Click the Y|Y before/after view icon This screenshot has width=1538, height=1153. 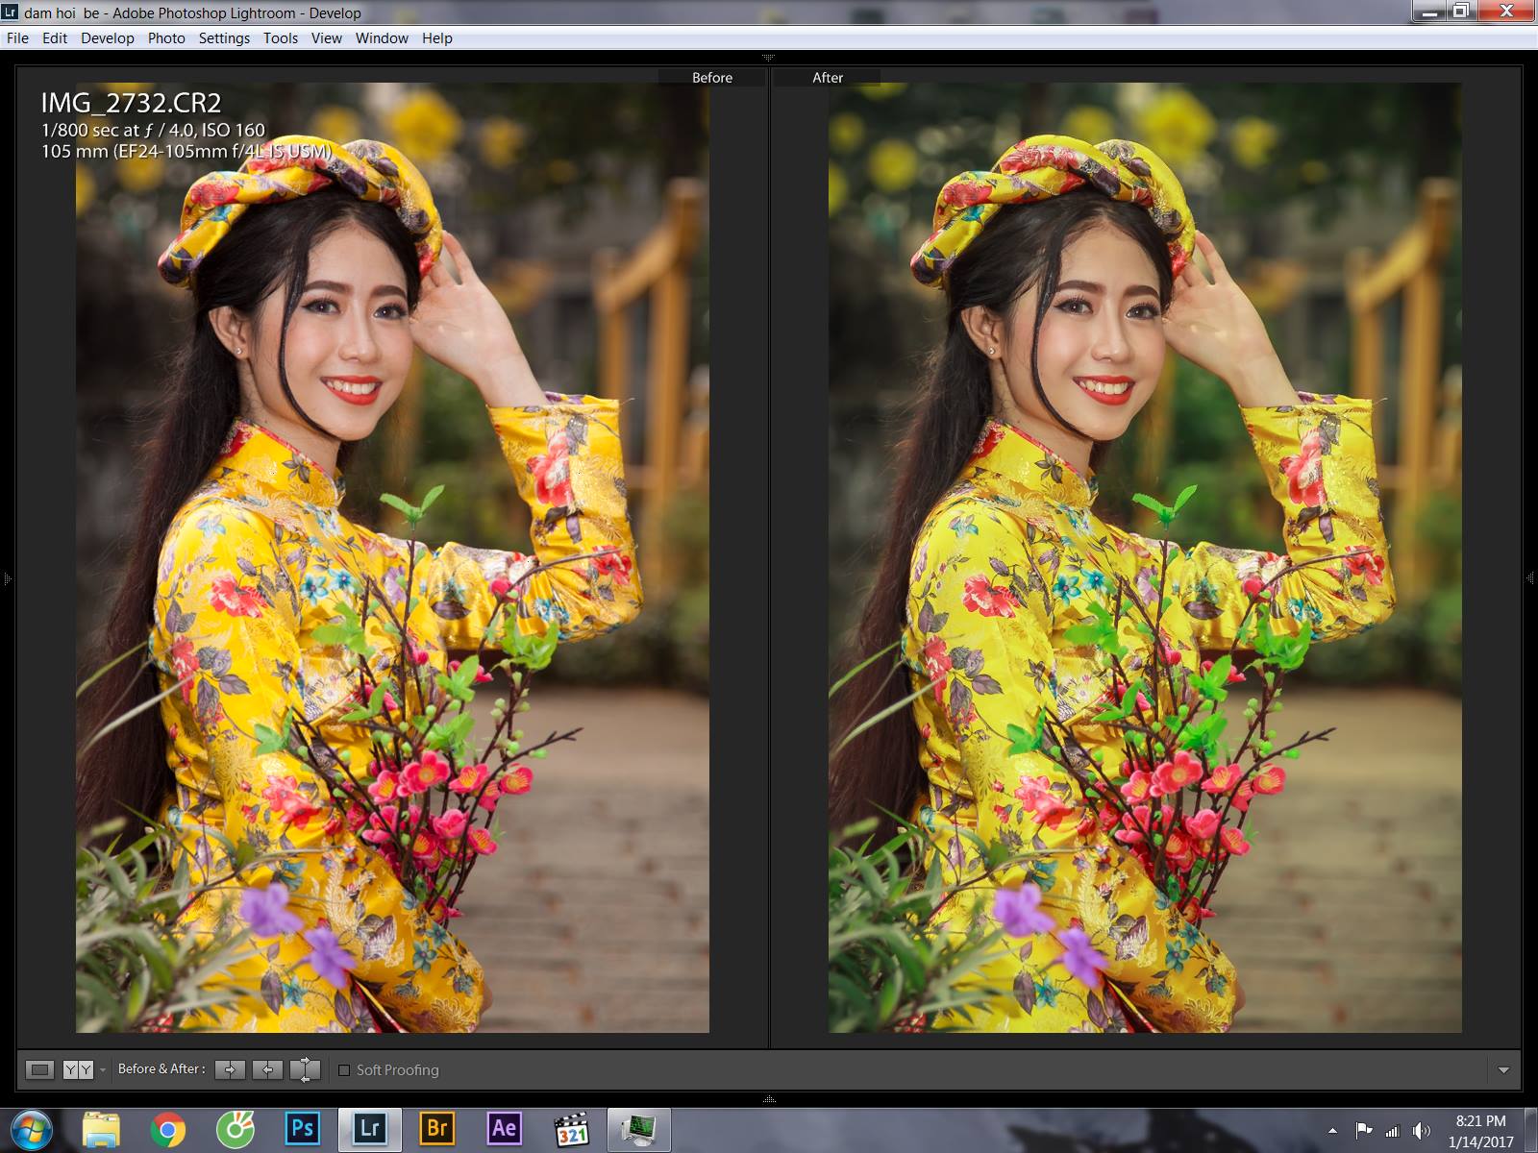(x=78, y=1069)
